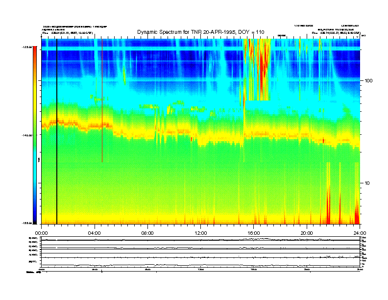Click the '08:00' time axis label
The width and height of the screenshot is (388, 300).
(147, 233)
